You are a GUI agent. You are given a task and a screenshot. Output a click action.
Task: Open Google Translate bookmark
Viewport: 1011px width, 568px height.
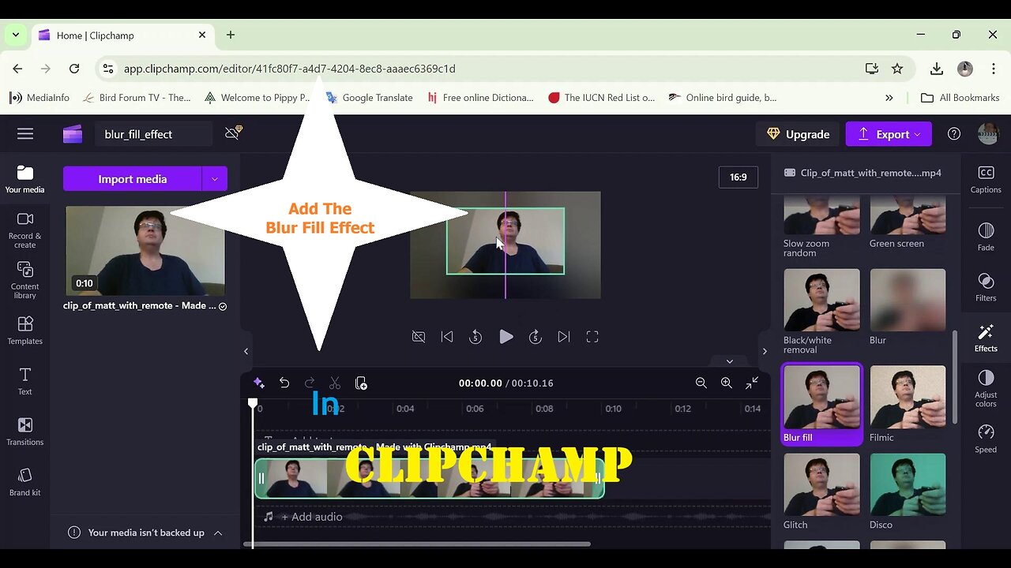(x=369, y=98)
